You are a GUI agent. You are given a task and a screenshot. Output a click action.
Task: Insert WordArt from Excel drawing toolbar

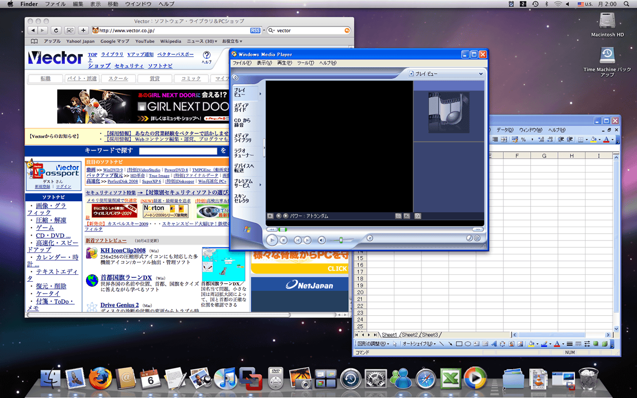(x=494, y=344)
